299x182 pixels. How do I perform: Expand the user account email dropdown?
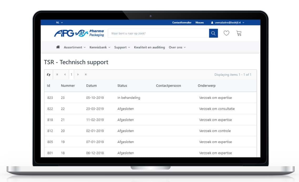[228, 23]
